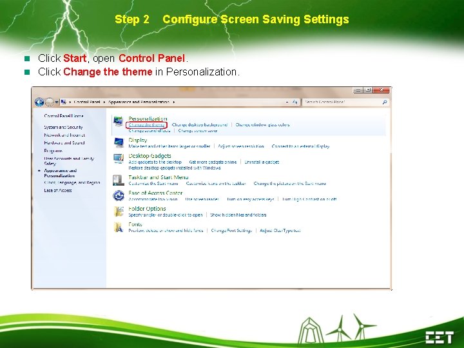Select Appearance and Personalization breadcrumb
The image size is (464, 348).
click(139, 102)
